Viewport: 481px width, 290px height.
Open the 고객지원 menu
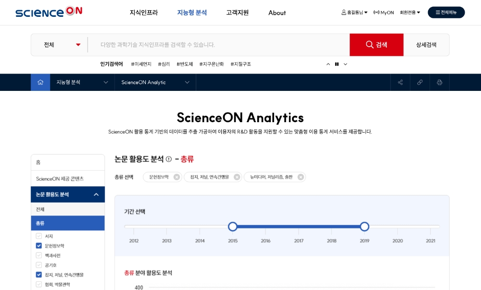pos(238,13)
